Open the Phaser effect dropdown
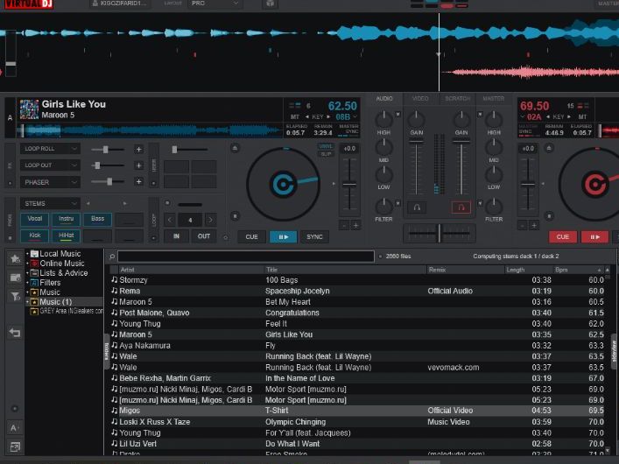619x464 pixels. point(50,182)
